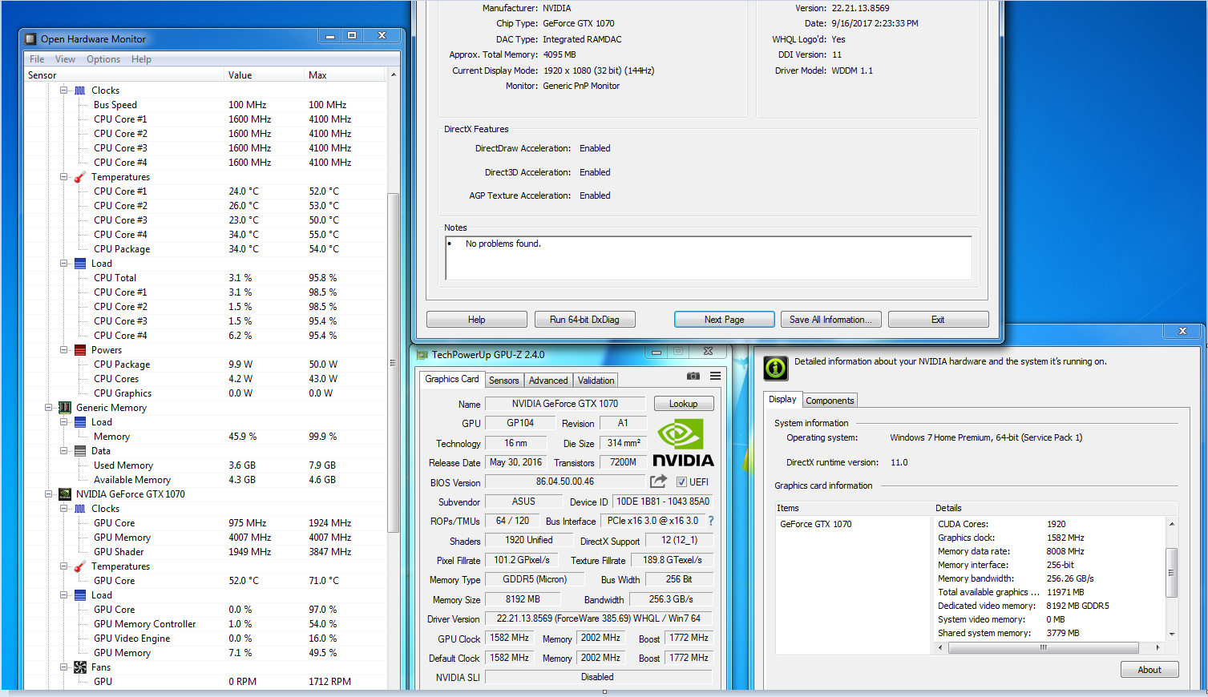Image resolution: width=1208 pixels, height=697 pixels.
Task: Click the Load icon heading the Memory 45.9 % row
Action: (80, 422)
